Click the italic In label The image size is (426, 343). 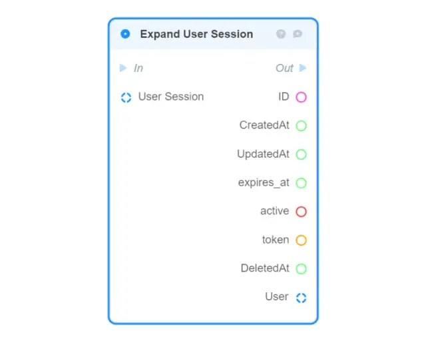[x=138, y=68]
